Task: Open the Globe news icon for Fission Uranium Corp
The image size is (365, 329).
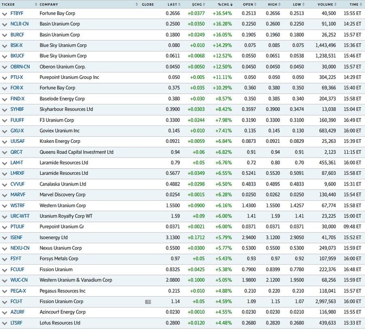Action: coord(148,302)
